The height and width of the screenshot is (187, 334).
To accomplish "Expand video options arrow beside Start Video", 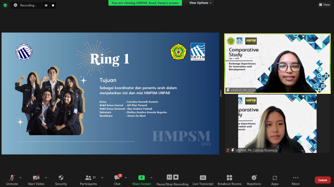I will [46, 178].
